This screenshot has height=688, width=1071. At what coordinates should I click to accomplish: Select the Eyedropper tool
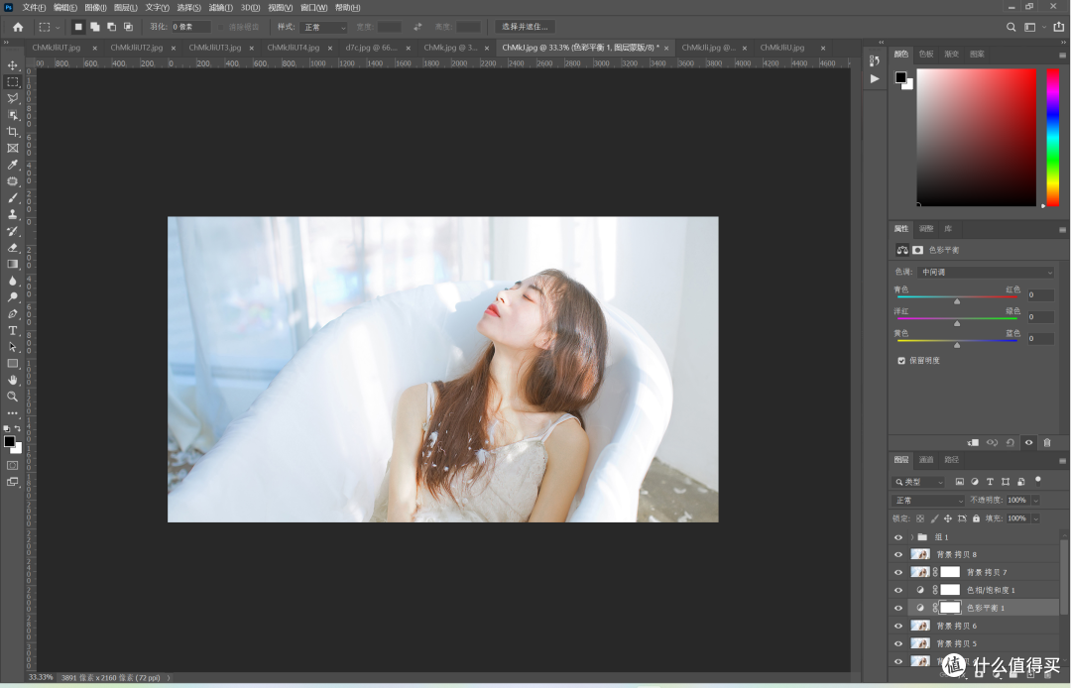pos(12,165)
